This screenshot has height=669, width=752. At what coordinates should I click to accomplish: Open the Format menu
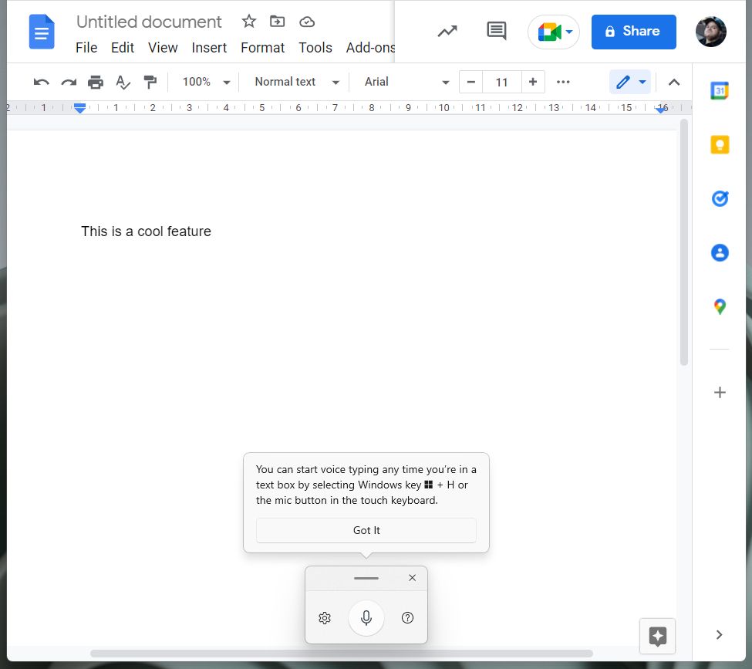[x=262, y=47]
